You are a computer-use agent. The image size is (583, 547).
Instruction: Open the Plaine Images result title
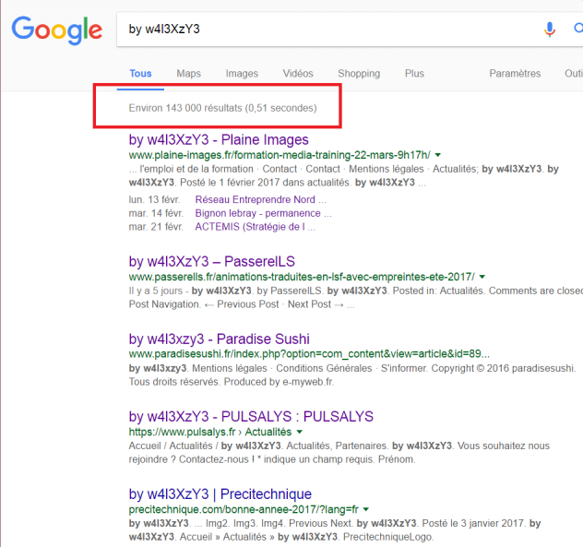pyautogui.click(x=219, y=140)
